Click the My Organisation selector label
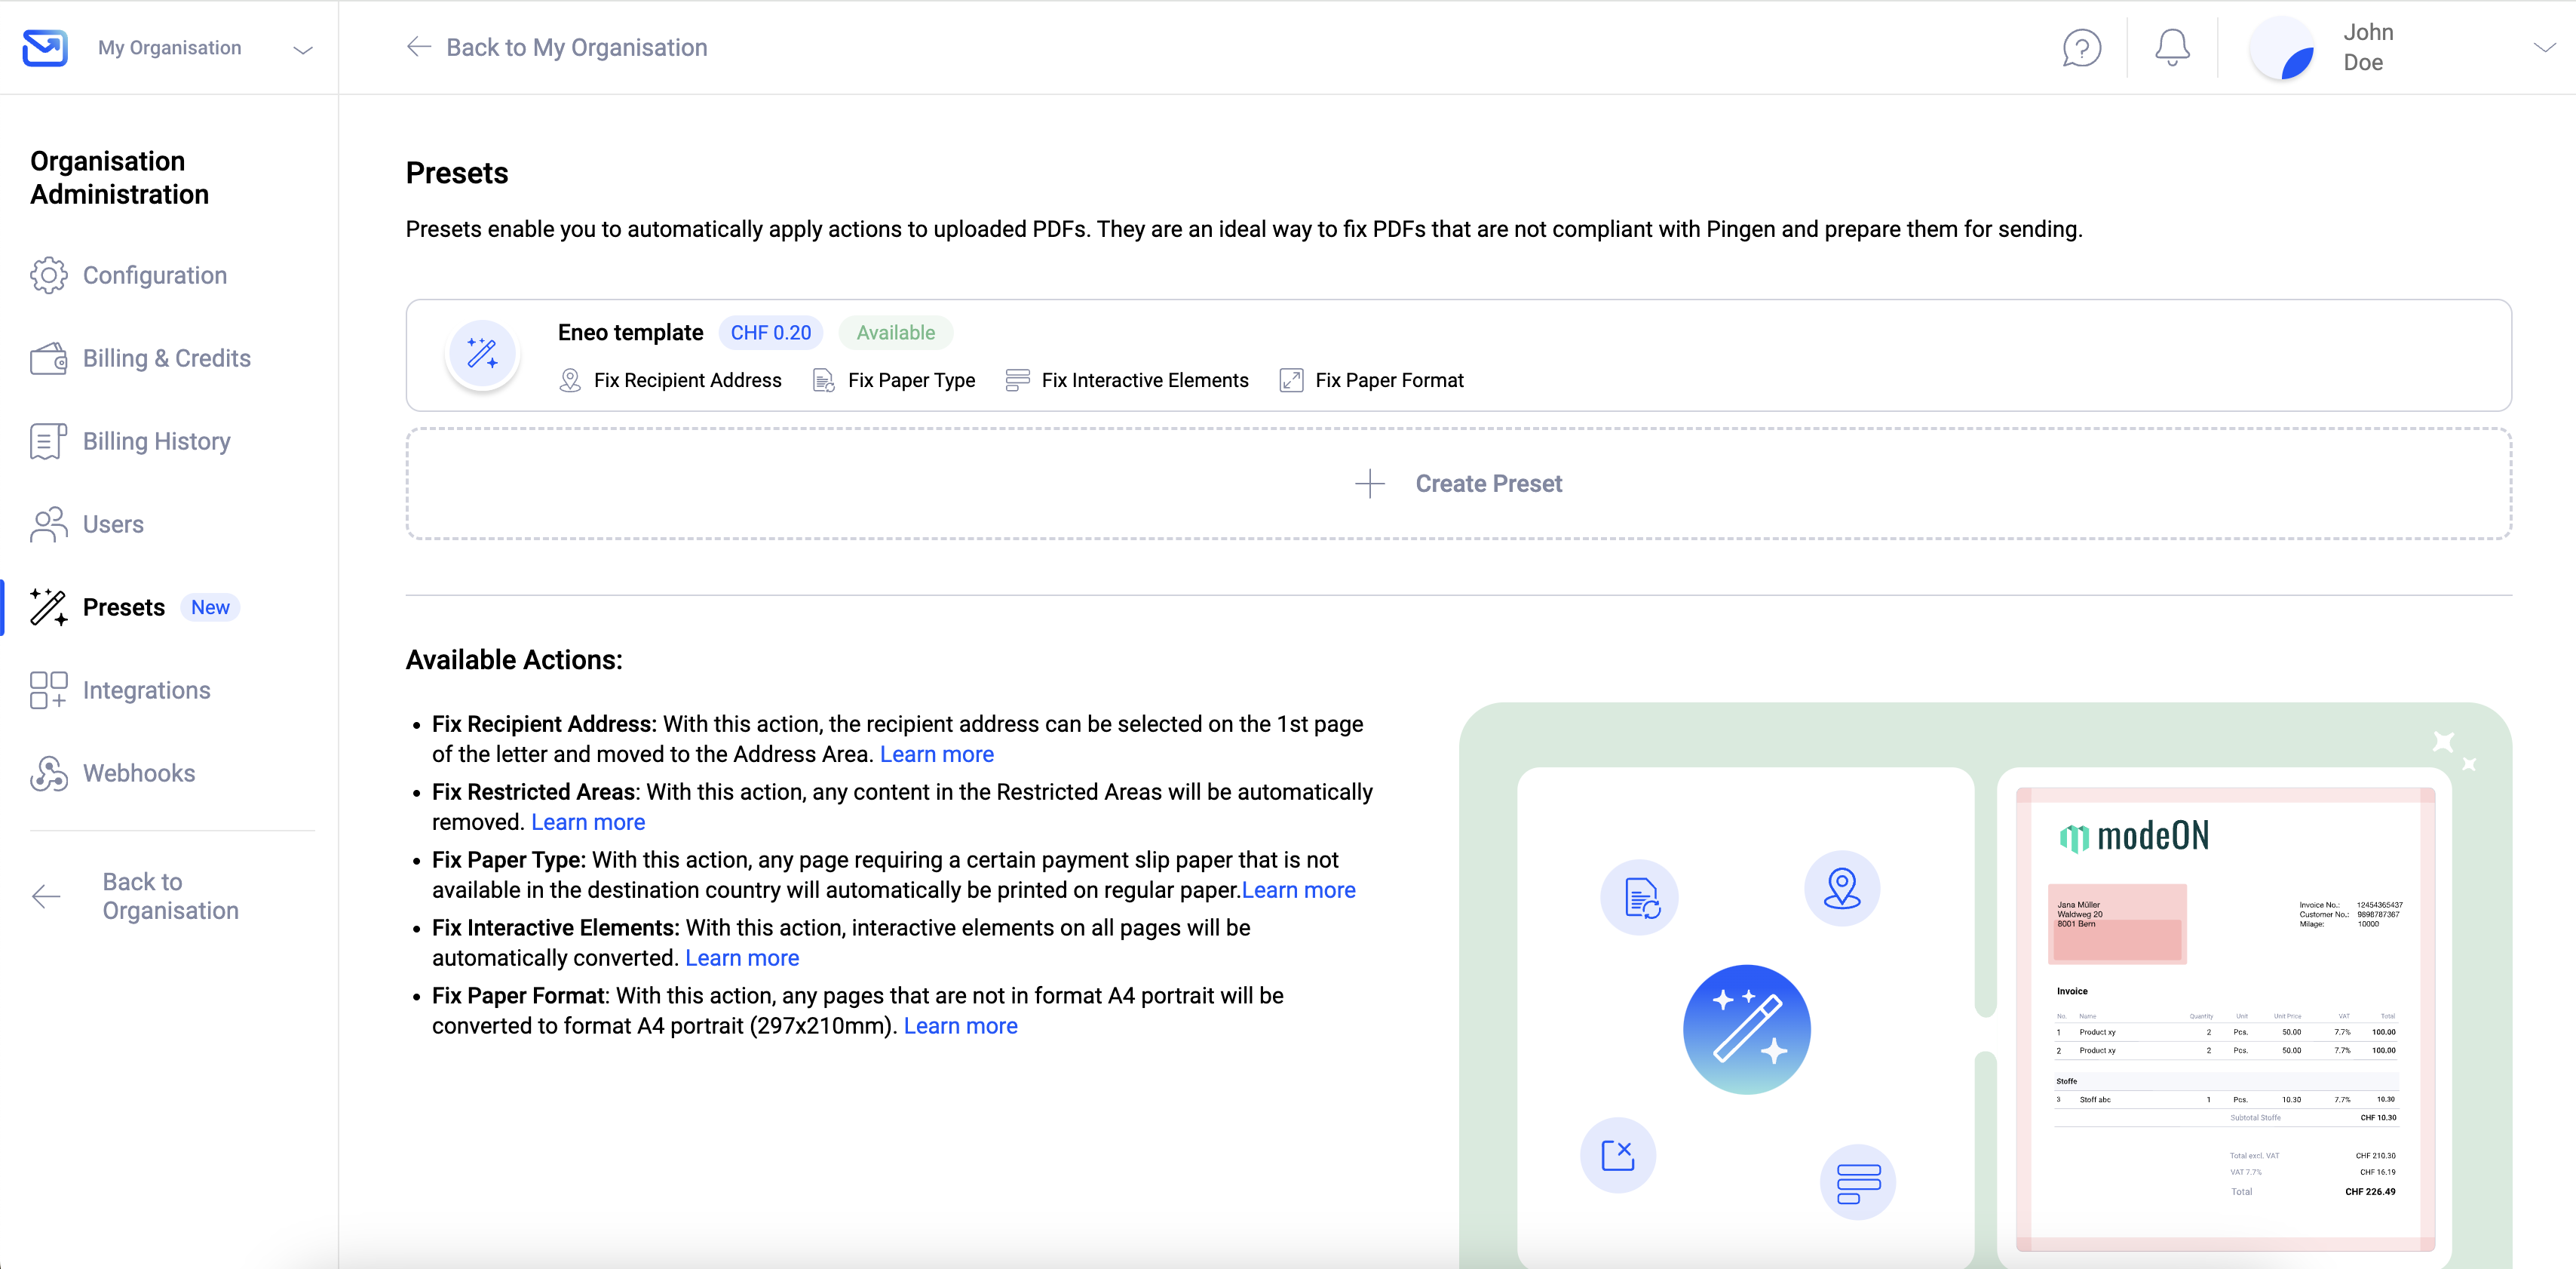 tap(170, 48)
